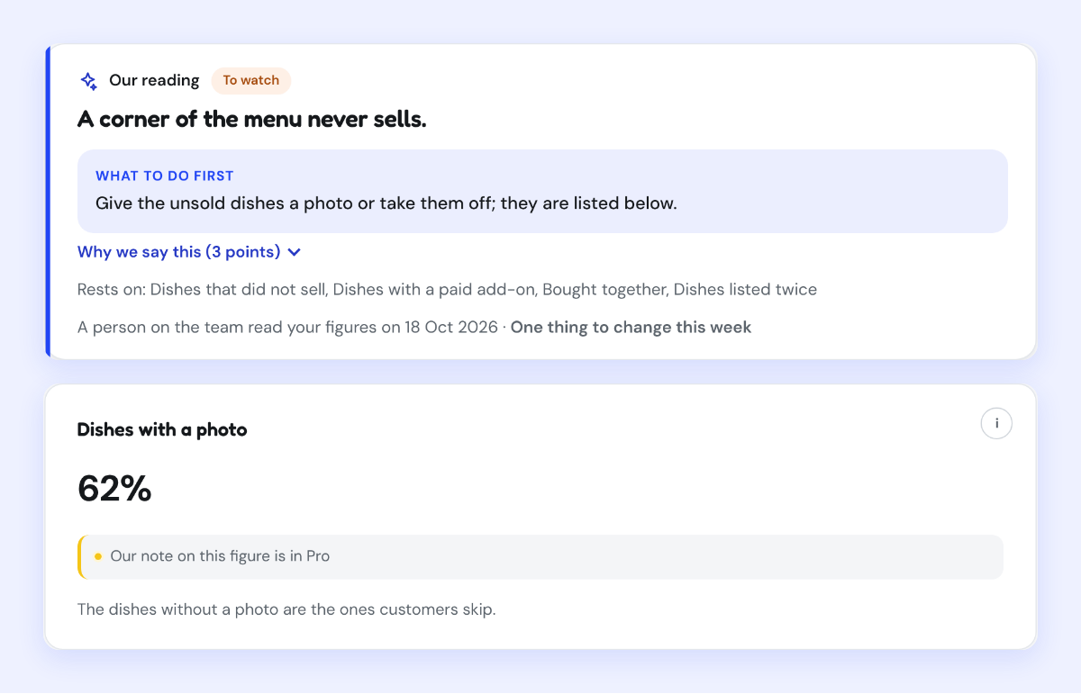Click the yellow dot in the Pro note
This screenshot has height=694, width=1081.
[x=98, y=557]
